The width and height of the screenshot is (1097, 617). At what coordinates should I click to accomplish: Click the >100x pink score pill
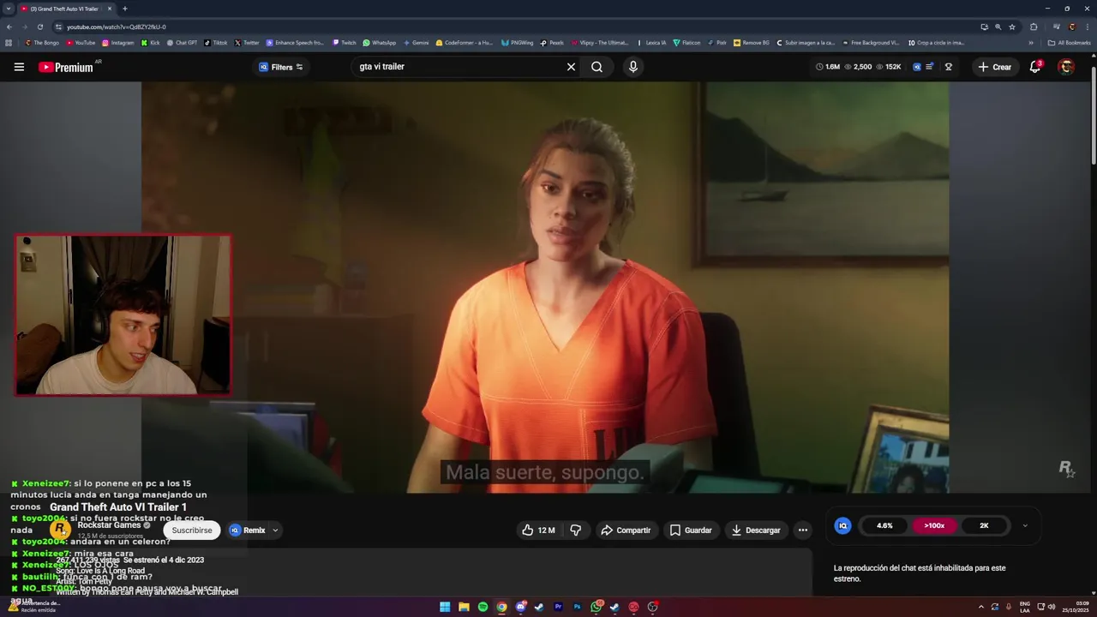pyautogui.click(x=934, y=526)
